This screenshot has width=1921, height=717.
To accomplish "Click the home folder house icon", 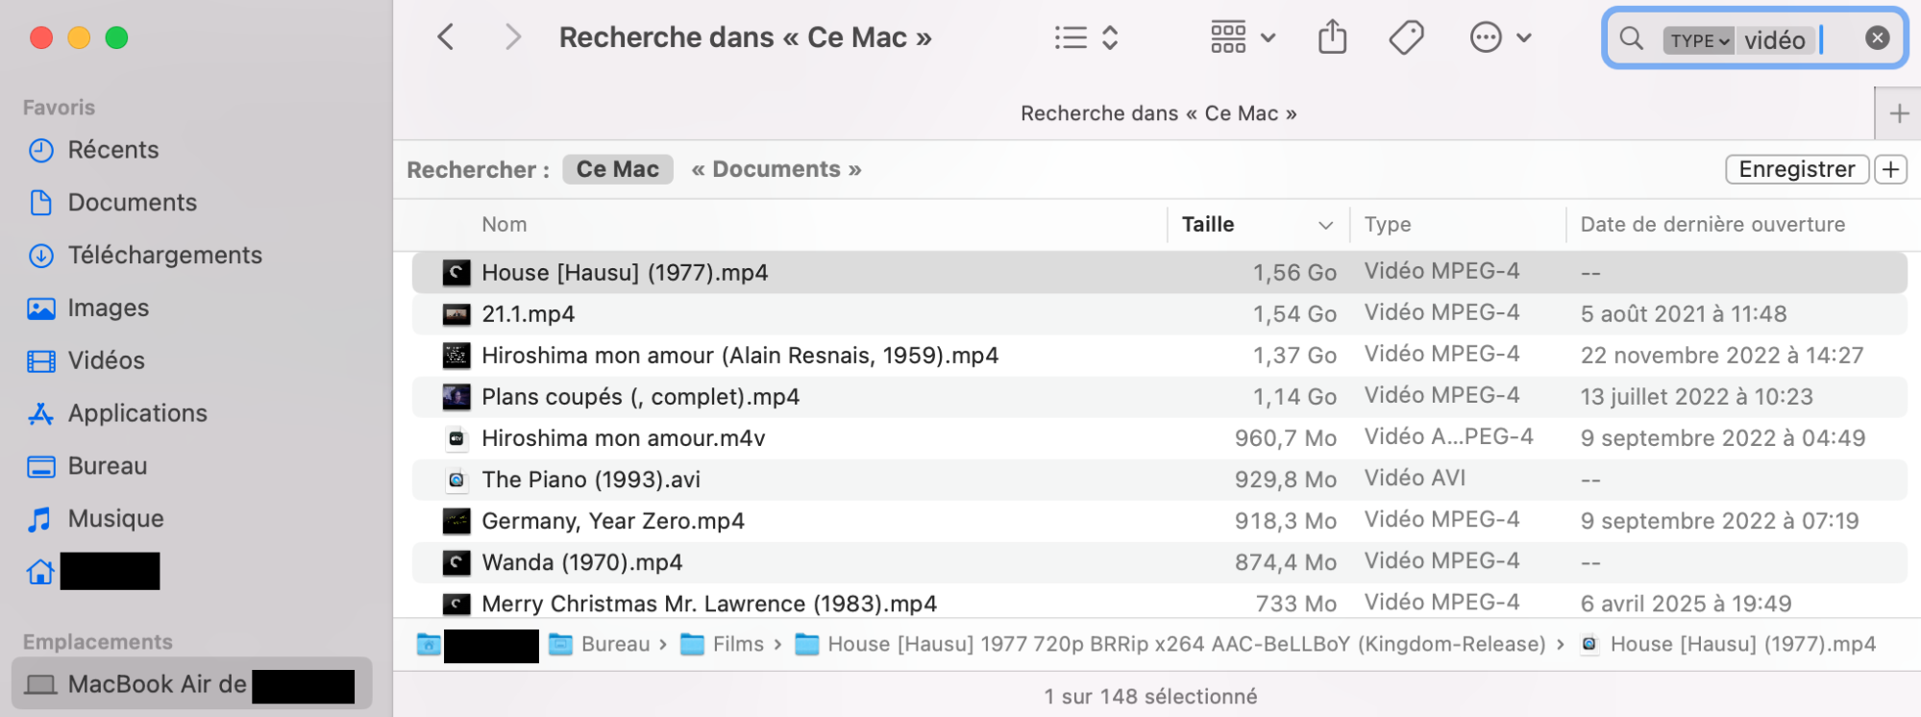I will 40,572.
